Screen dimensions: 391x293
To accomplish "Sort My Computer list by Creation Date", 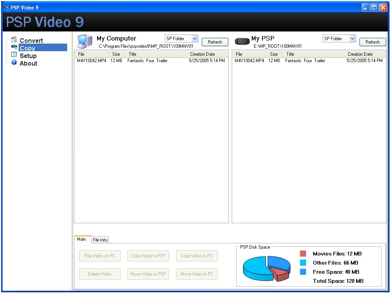I will coord(207,54).
